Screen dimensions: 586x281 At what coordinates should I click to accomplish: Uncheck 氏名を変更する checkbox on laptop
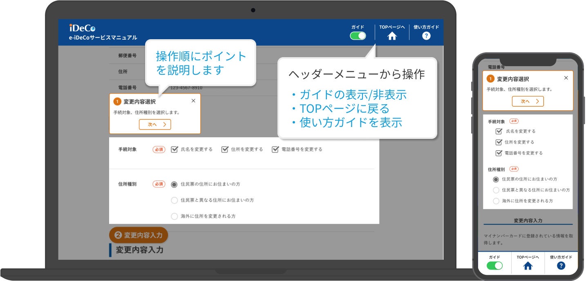tap(174, 149)
